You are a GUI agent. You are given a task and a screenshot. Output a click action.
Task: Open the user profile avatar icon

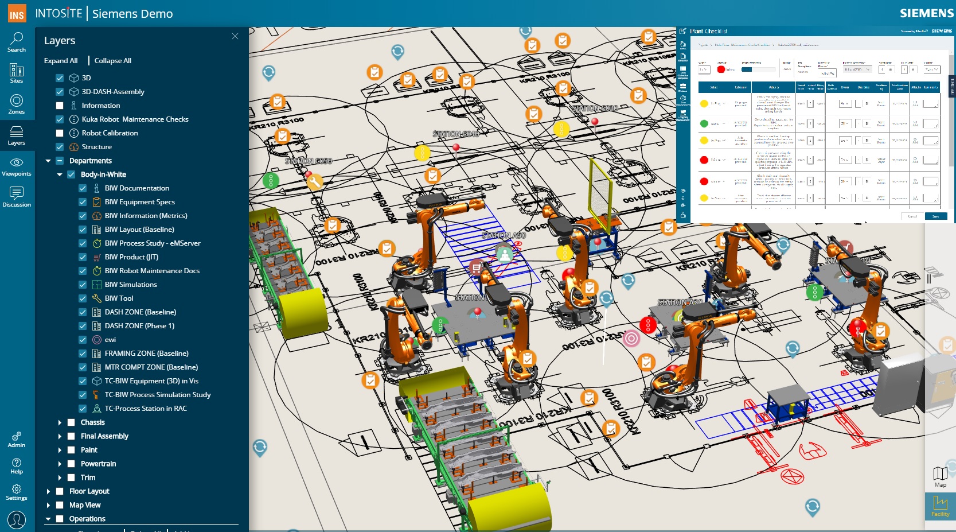[17, 520]
